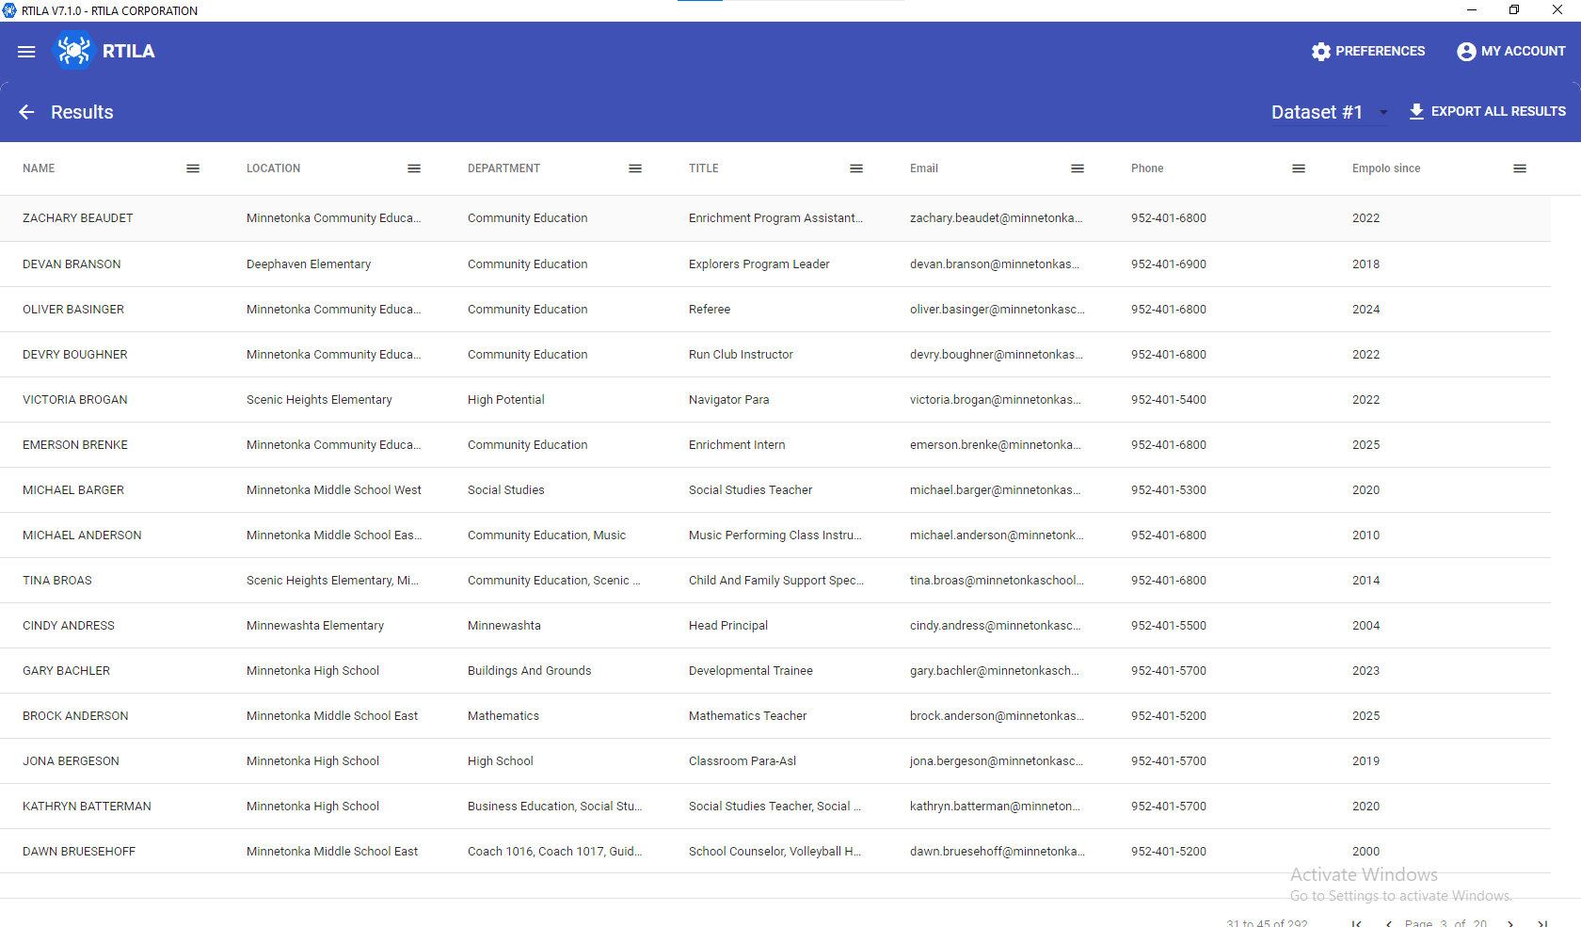Click the RTILA spider logo
1581x927 pixels.
point(73,51)
